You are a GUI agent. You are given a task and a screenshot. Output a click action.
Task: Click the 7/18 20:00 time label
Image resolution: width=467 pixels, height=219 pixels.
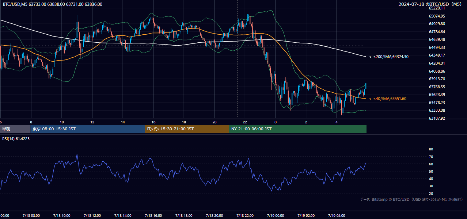[x=214, y=216]
